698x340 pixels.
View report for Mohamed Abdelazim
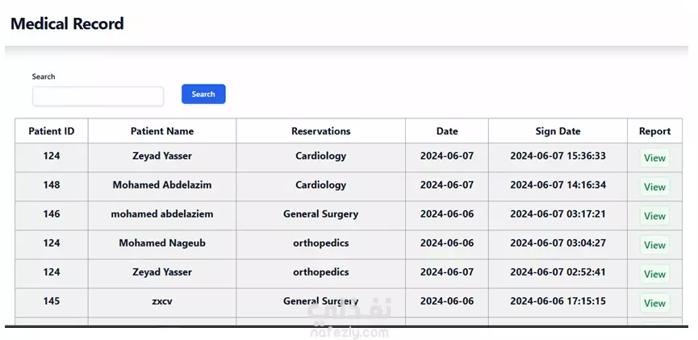click(x=654, y=187)
